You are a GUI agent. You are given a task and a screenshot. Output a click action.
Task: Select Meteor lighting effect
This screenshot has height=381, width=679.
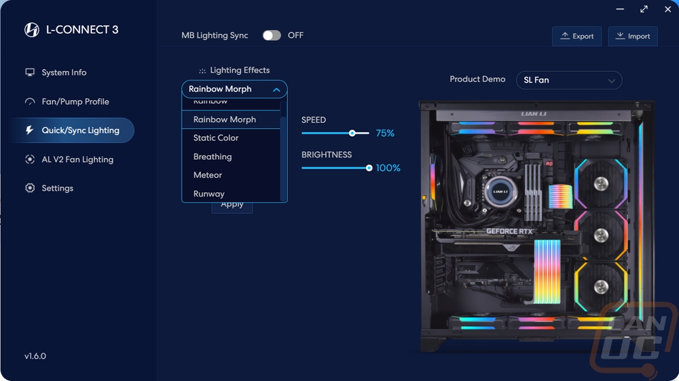[x=232, y=175]
